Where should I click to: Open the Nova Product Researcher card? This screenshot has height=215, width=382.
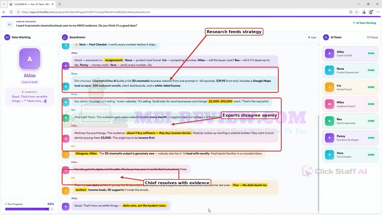point(350,70)
